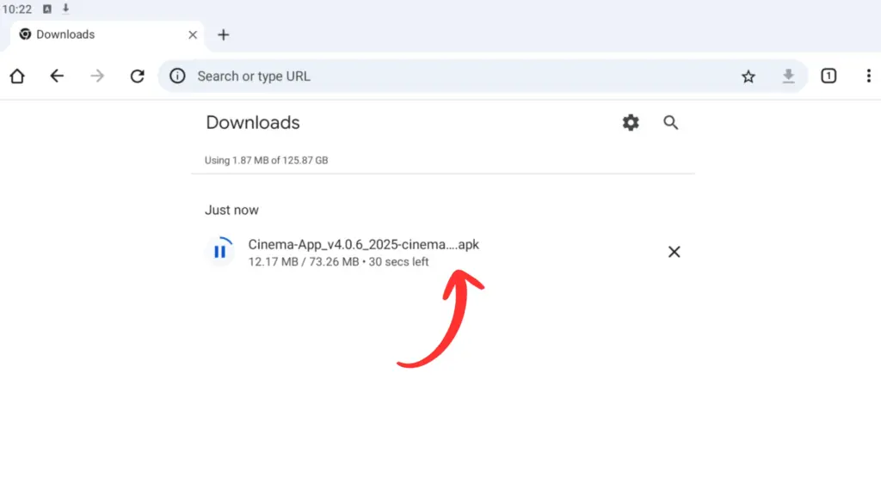Navigate back to previous page
Viewport: 881px width, 495px height.
pos(57,76)
